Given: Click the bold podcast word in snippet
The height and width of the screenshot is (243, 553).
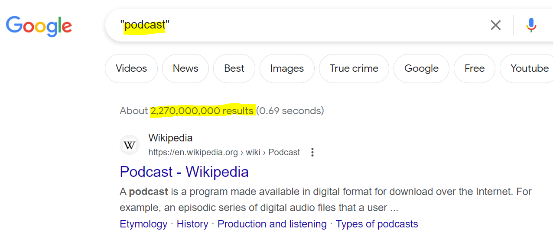Looking at the screenshot, I should (x=149, y=192).
